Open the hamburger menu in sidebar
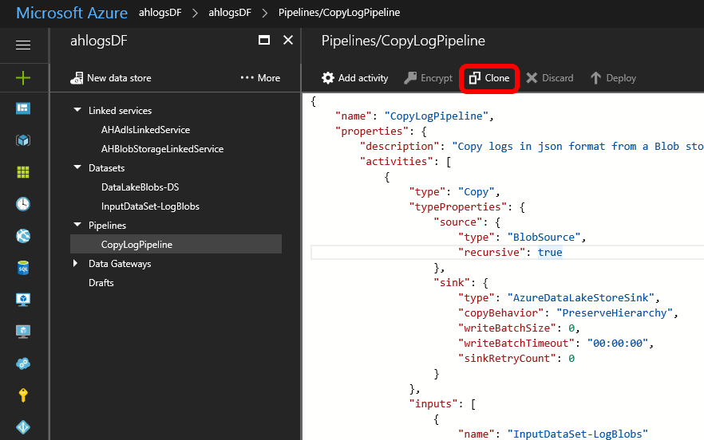This screenshot has width=704, height=440. [x=23, y=45]
